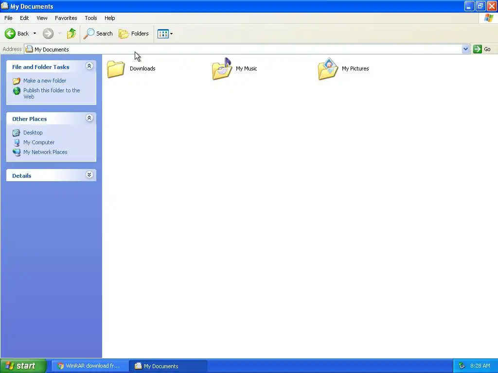Toggle the Folders tree pane

point(134,34)
